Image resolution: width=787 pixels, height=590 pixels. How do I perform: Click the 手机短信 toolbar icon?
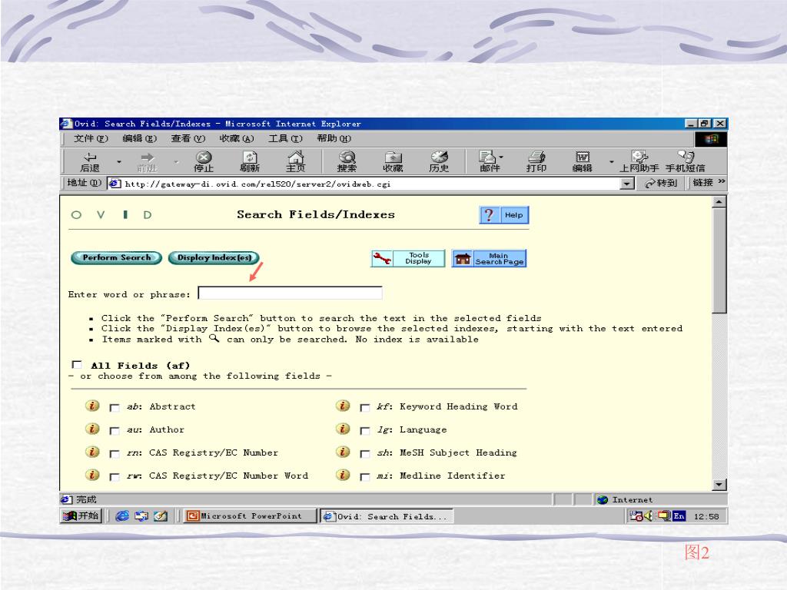[x=686, y=161]
